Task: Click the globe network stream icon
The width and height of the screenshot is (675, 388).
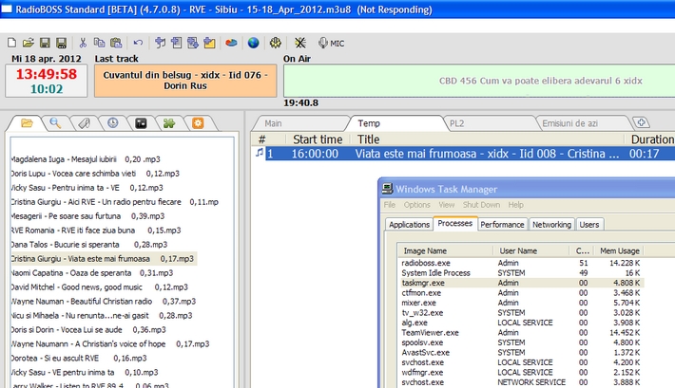Action: point(254,43)
